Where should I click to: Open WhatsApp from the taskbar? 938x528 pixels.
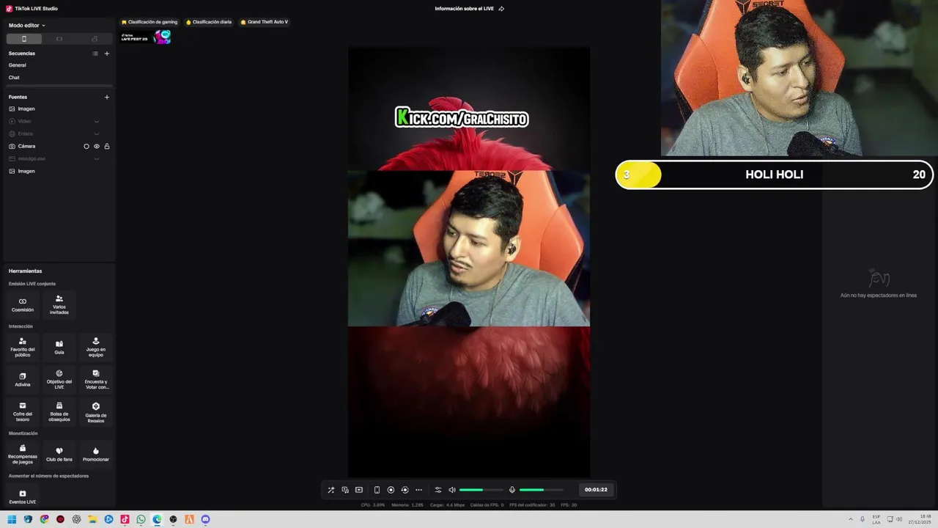pyautogui.click(x=141, y=519)
